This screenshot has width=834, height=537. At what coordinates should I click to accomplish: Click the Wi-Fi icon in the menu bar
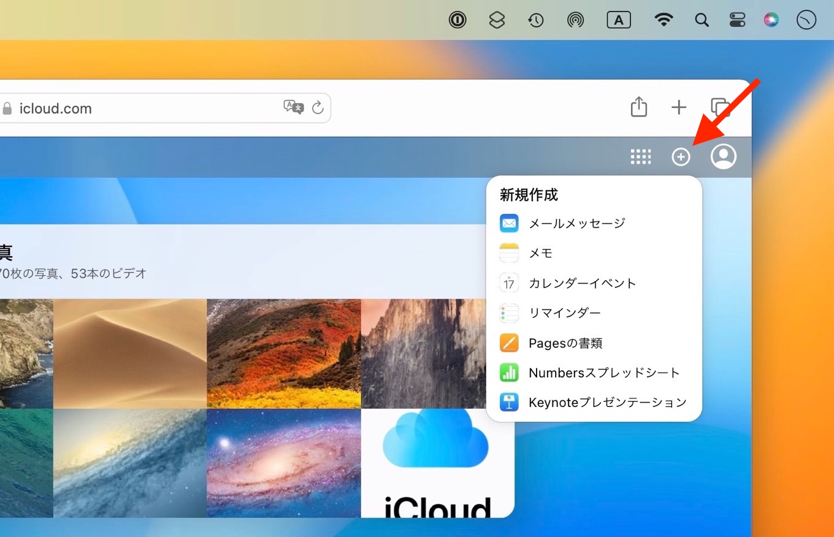pyautogui.click(x=664, y=20)
